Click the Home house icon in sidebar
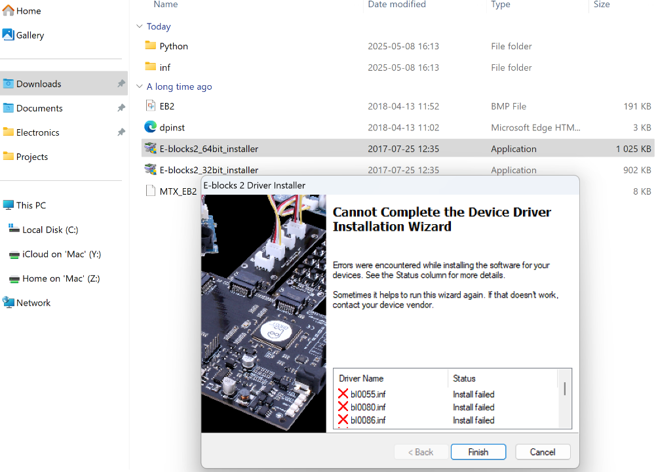The height and width of the screenshot is (472, 656). click(x=9, y=10)
